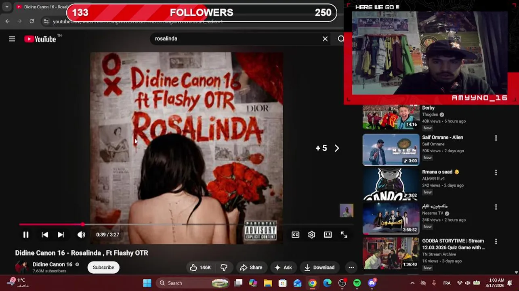Viewport: 519px width, 291px height.
Task: Download the Rosalinda video
Action: (x=319, y=268)
